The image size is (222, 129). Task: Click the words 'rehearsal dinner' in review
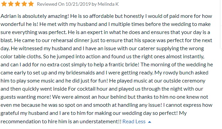tap(70, 40)
